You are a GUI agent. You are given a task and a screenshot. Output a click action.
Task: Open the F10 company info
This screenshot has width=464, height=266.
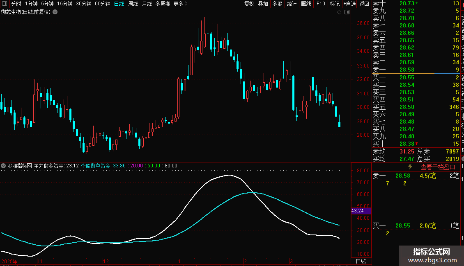click(321, 4)
